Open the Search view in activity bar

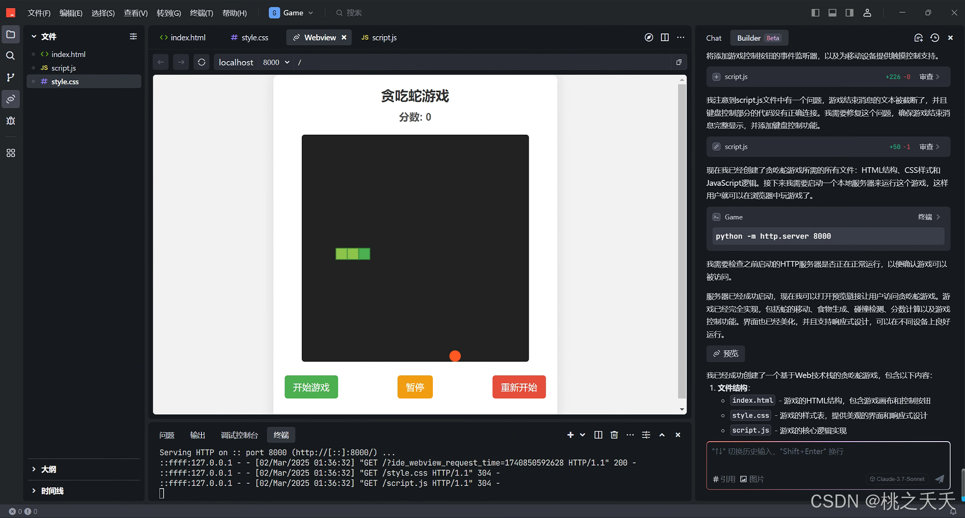click(x=10, y=56)
